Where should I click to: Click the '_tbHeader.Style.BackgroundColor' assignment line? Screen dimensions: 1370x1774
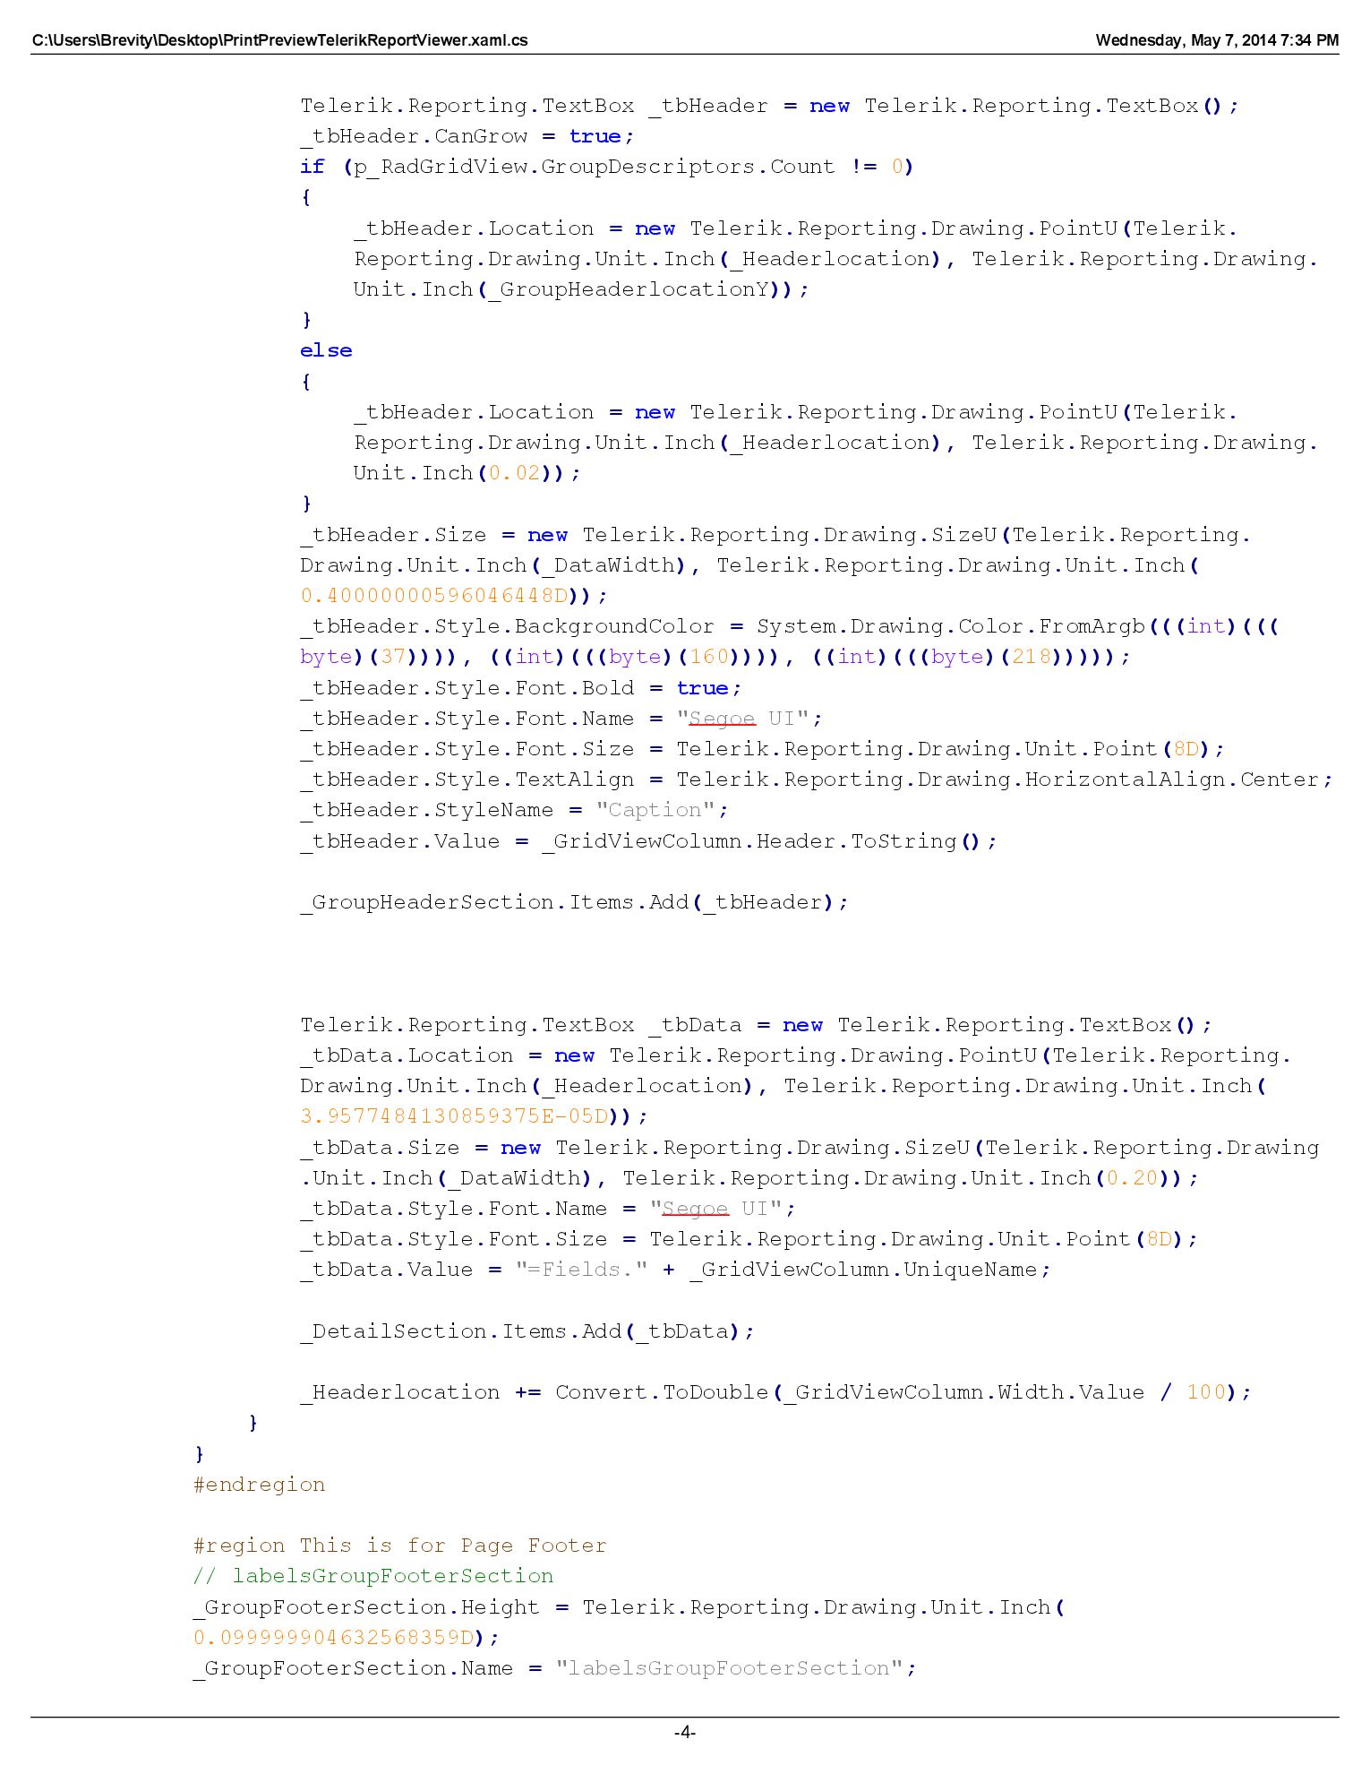coord(790,626)
